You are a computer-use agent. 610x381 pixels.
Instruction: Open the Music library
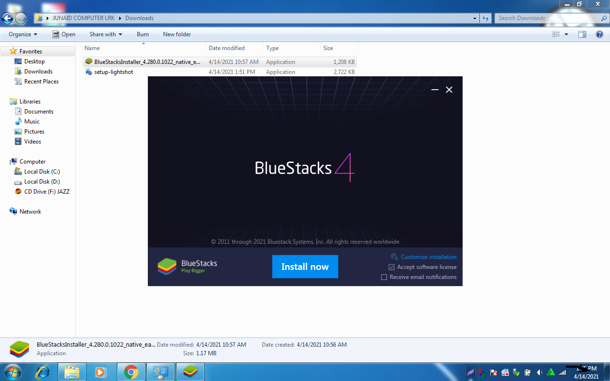pos(32,122)
